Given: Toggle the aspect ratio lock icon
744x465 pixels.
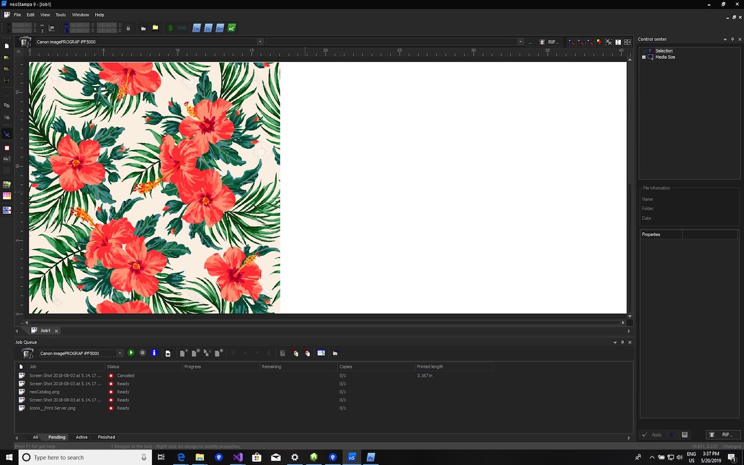Looking at the screenshot, I should point(128,28).
